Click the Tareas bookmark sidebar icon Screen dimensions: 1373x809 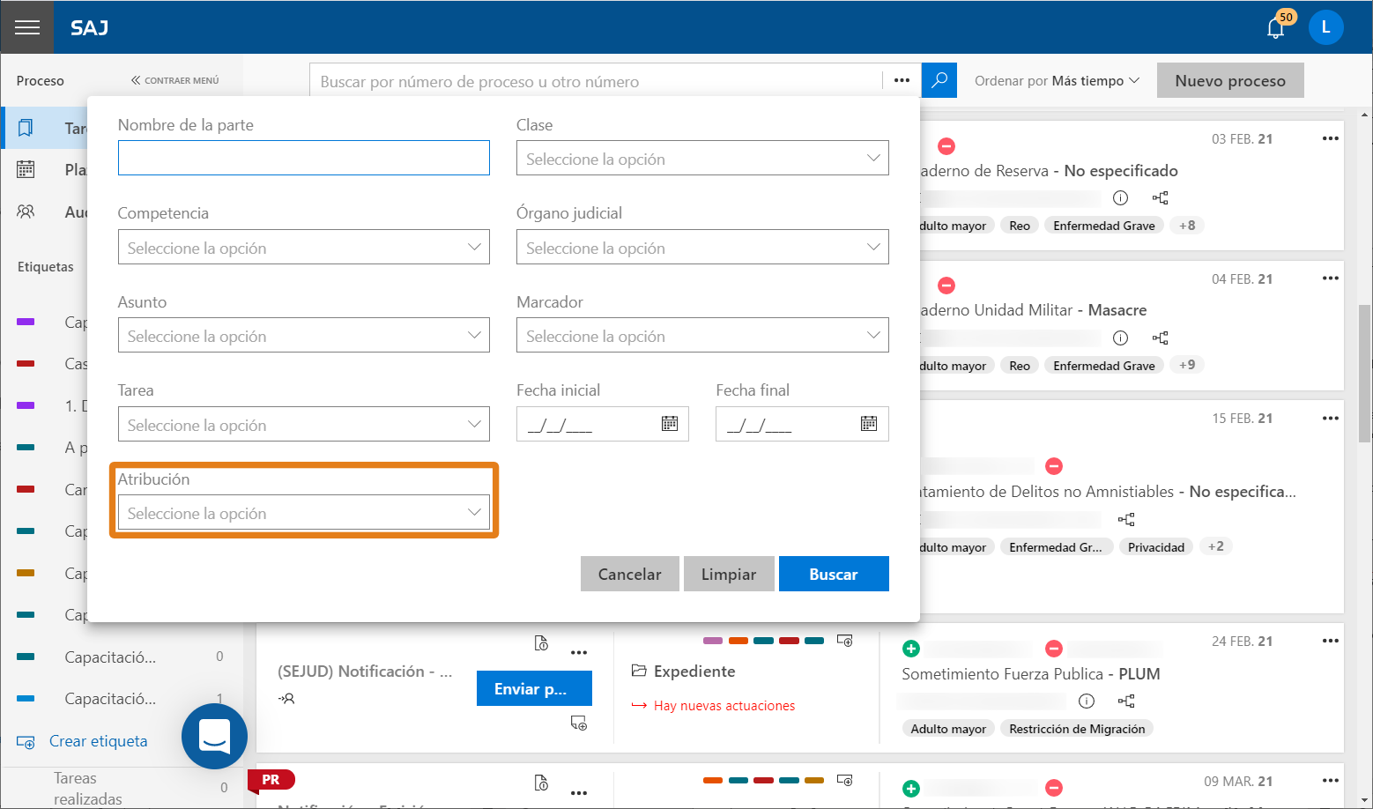26,128
